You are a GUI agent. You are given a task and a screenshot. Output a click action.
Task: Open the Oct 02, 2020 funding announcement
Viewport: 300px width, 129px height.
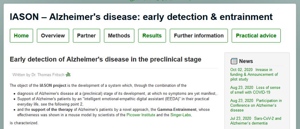(254, 74)
